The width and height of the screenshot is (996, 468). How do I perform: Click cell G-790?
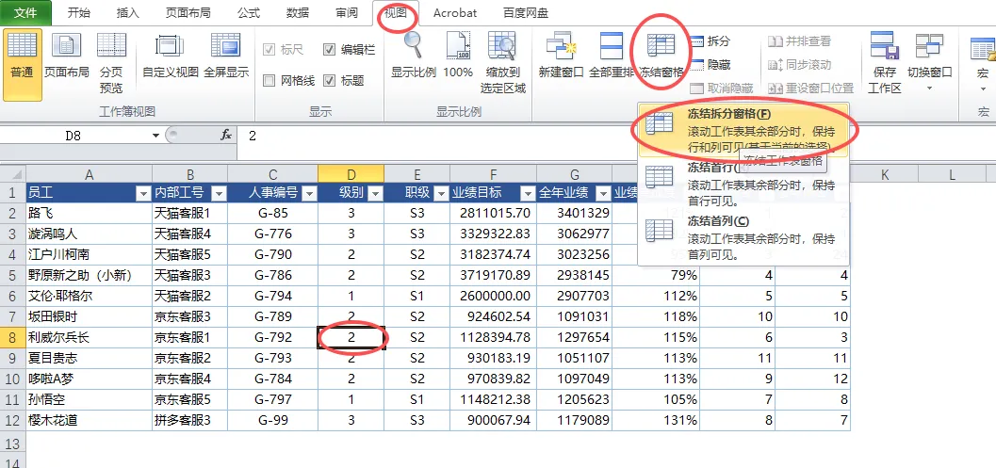tap(273, 254)
